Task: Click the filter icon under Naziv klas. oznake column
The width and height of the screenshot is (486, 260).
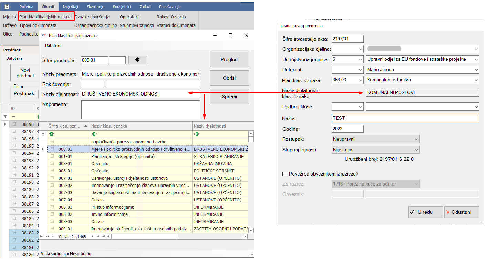Action: [94, 134]
